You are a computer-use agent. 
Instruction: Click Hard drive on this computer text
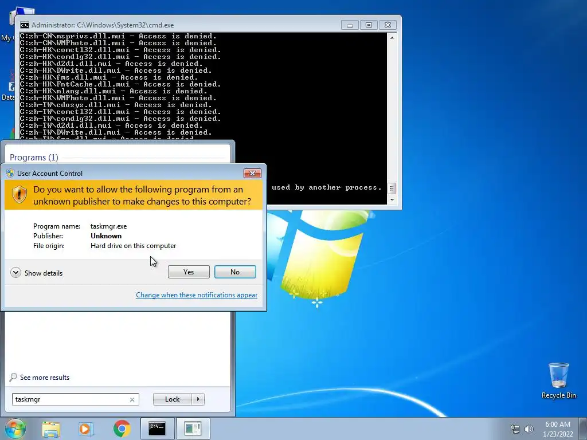(x=133, y=246)
